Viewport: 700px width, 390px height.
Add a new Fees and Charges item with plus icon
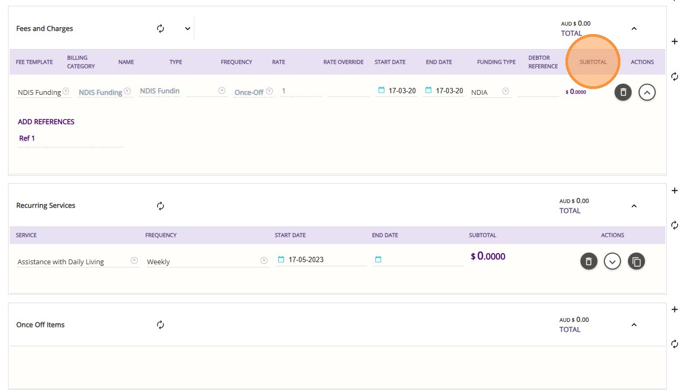pyautogui.click(x=675, y=42)
